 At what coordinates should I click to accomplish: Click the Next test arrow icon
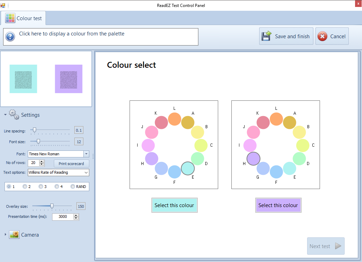click(338, 246)
